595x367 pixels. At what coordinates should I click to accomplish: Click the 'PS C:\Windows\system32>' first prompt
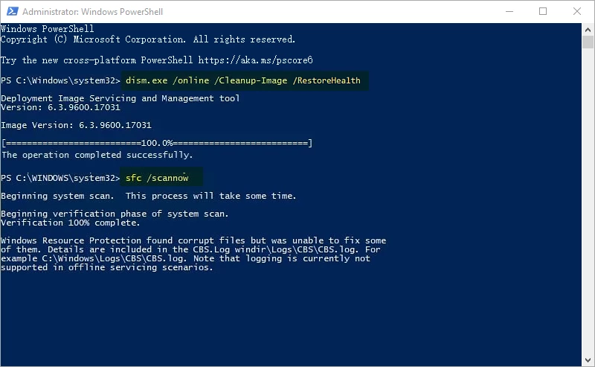(60, 80)
